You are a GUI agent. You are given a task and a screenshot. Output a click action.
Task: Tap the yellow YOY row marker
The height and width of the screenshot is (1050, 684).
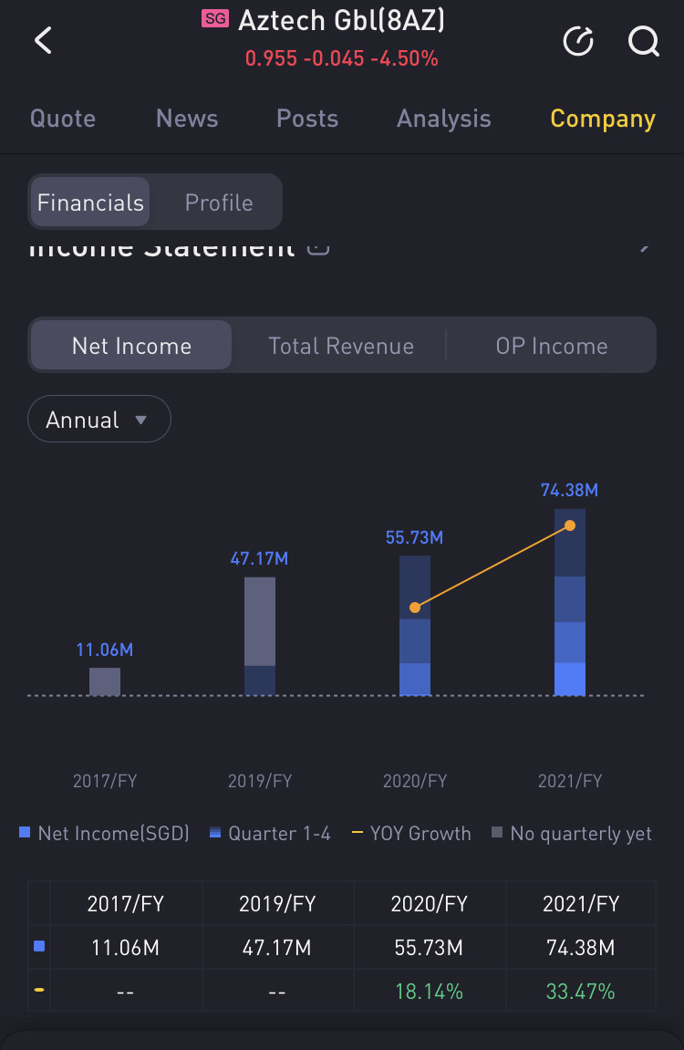pyautogui.click(x=39, y=990)
